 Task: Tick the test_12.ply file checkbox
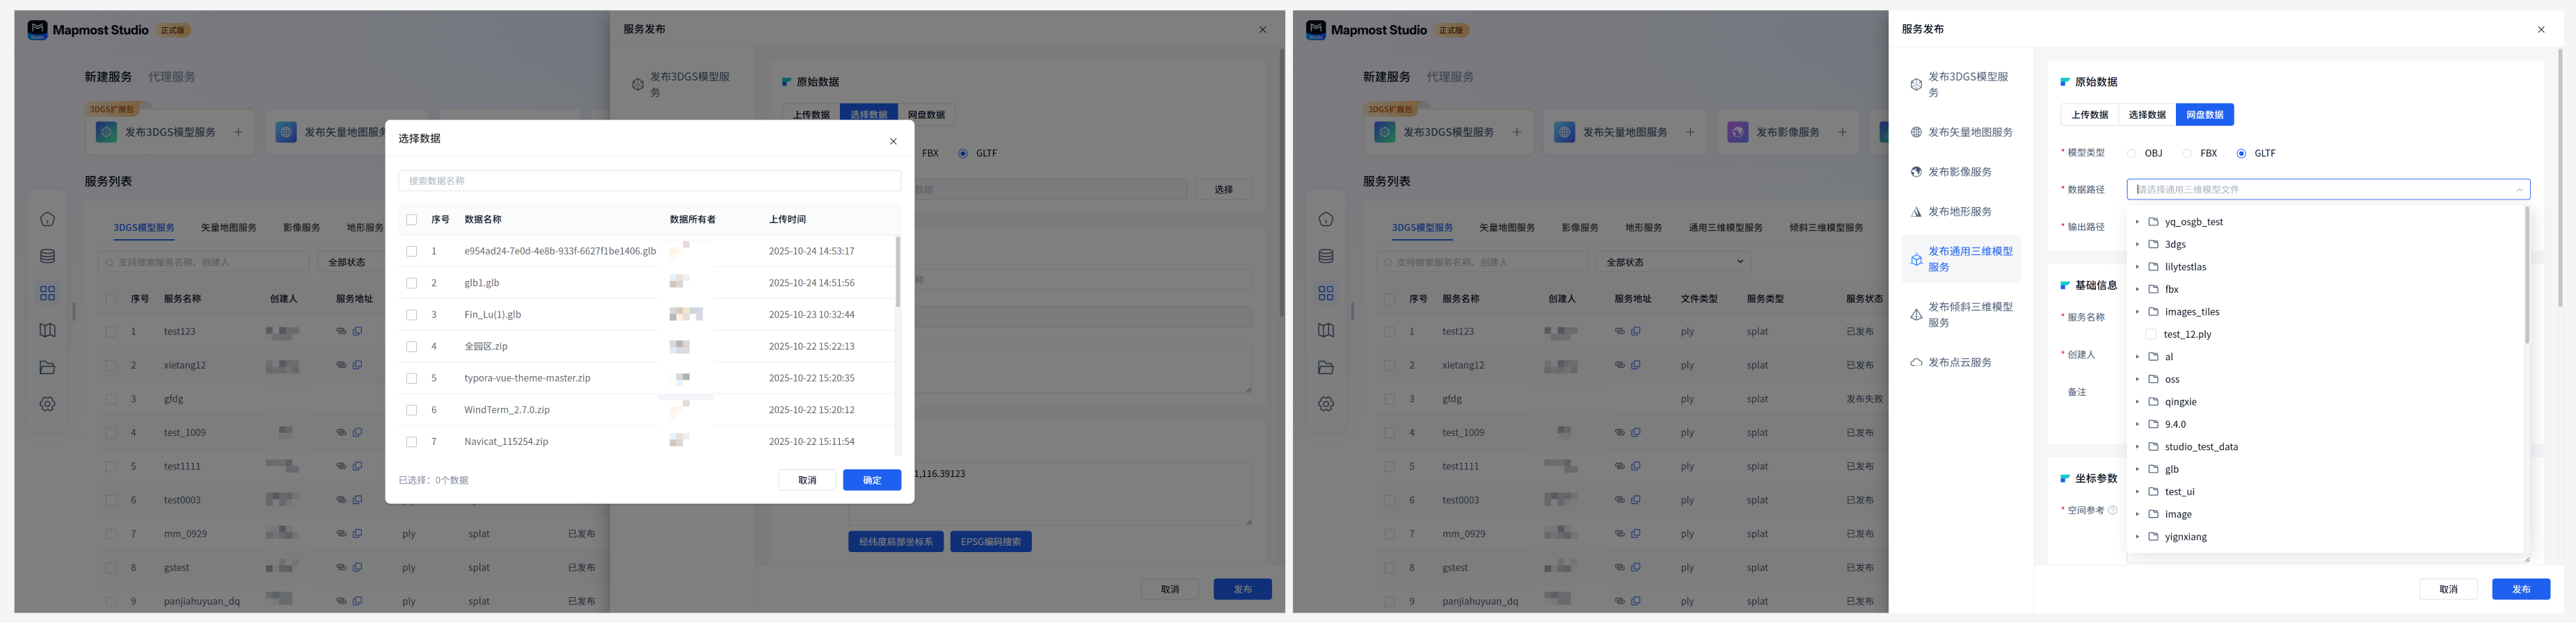click(2151, 334)
